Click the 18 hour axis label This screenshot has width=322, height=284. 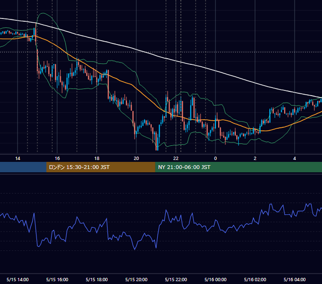(x=97, y=159)
